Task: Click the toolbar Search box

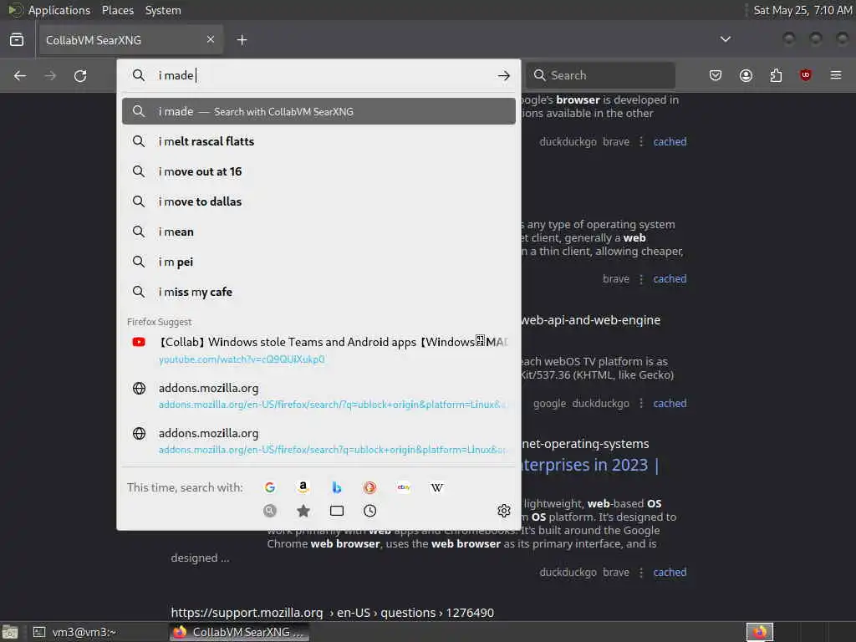Action: (600, 75)
